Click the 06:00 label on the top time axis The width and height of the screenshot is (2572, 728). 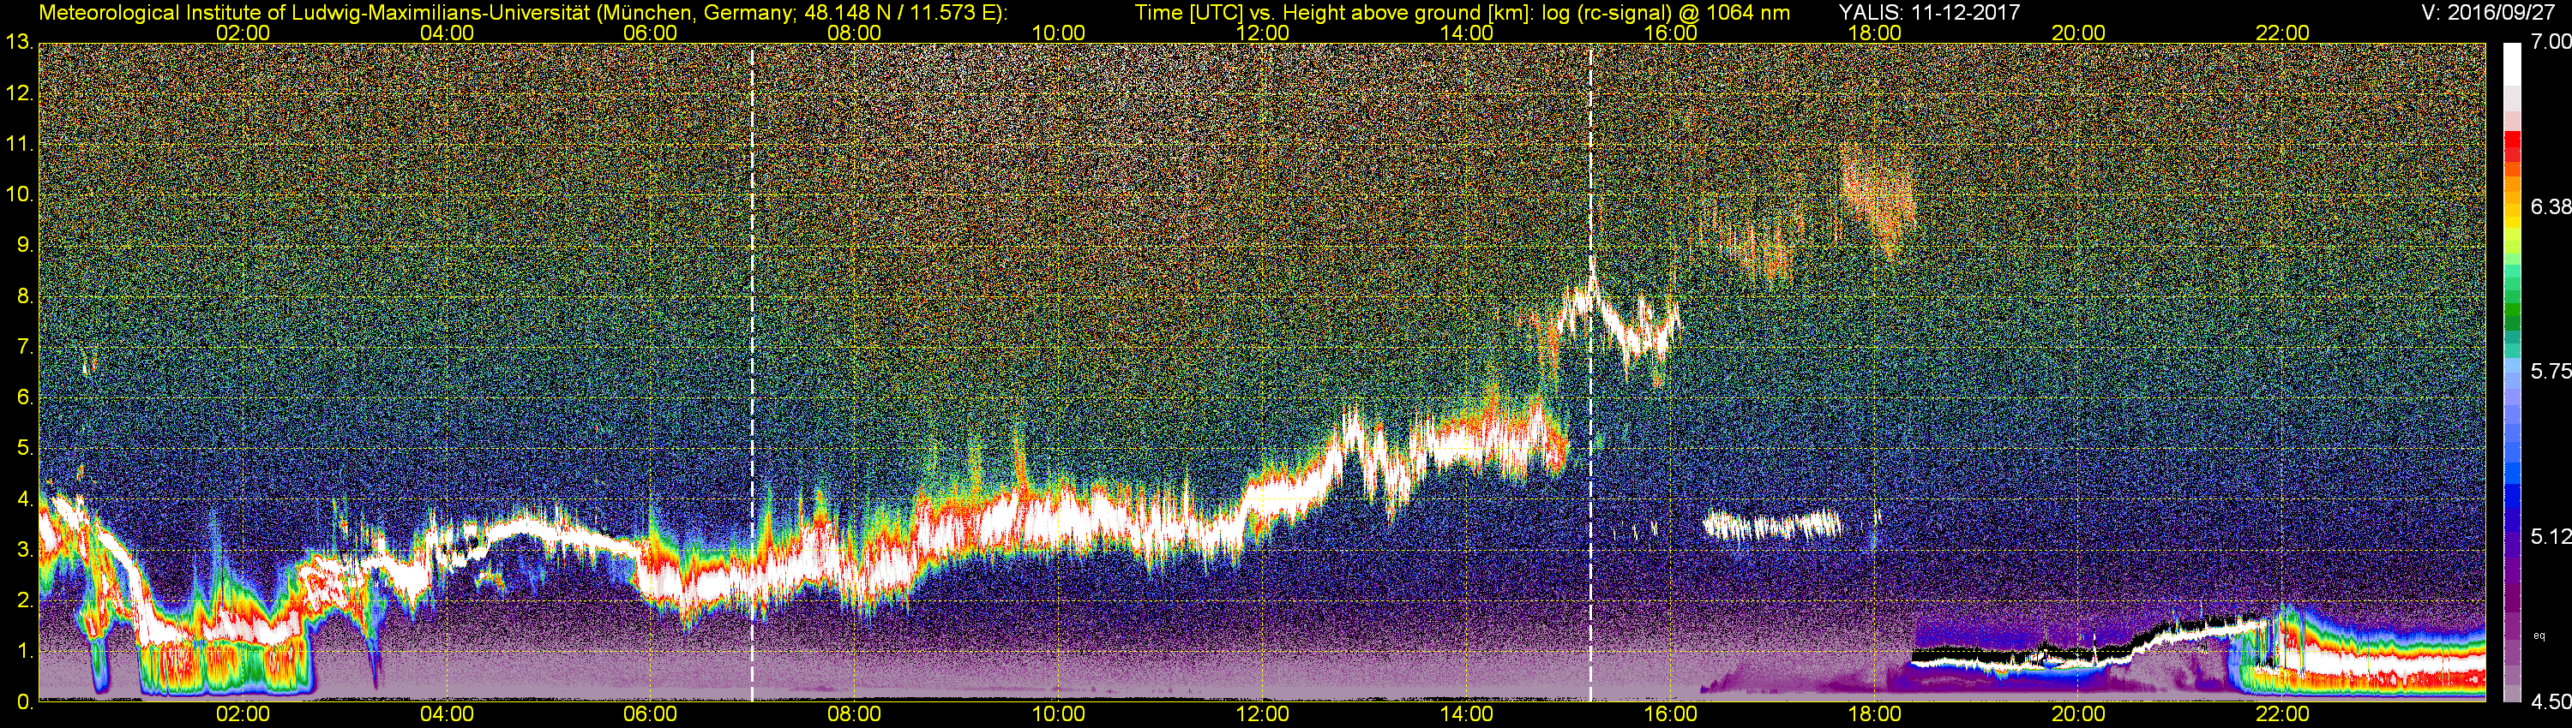[x=650, y=33]
